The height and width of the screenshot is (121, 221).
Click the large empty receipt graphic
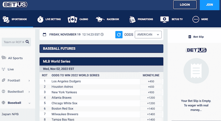click(196, 71)
